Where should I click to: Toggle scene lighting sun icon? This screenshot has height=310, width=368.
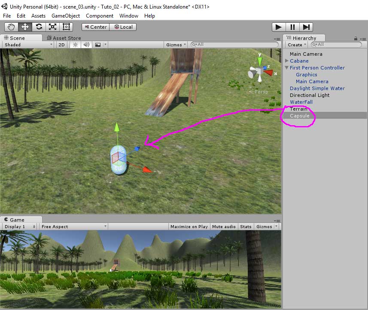(x=76, y=45)
